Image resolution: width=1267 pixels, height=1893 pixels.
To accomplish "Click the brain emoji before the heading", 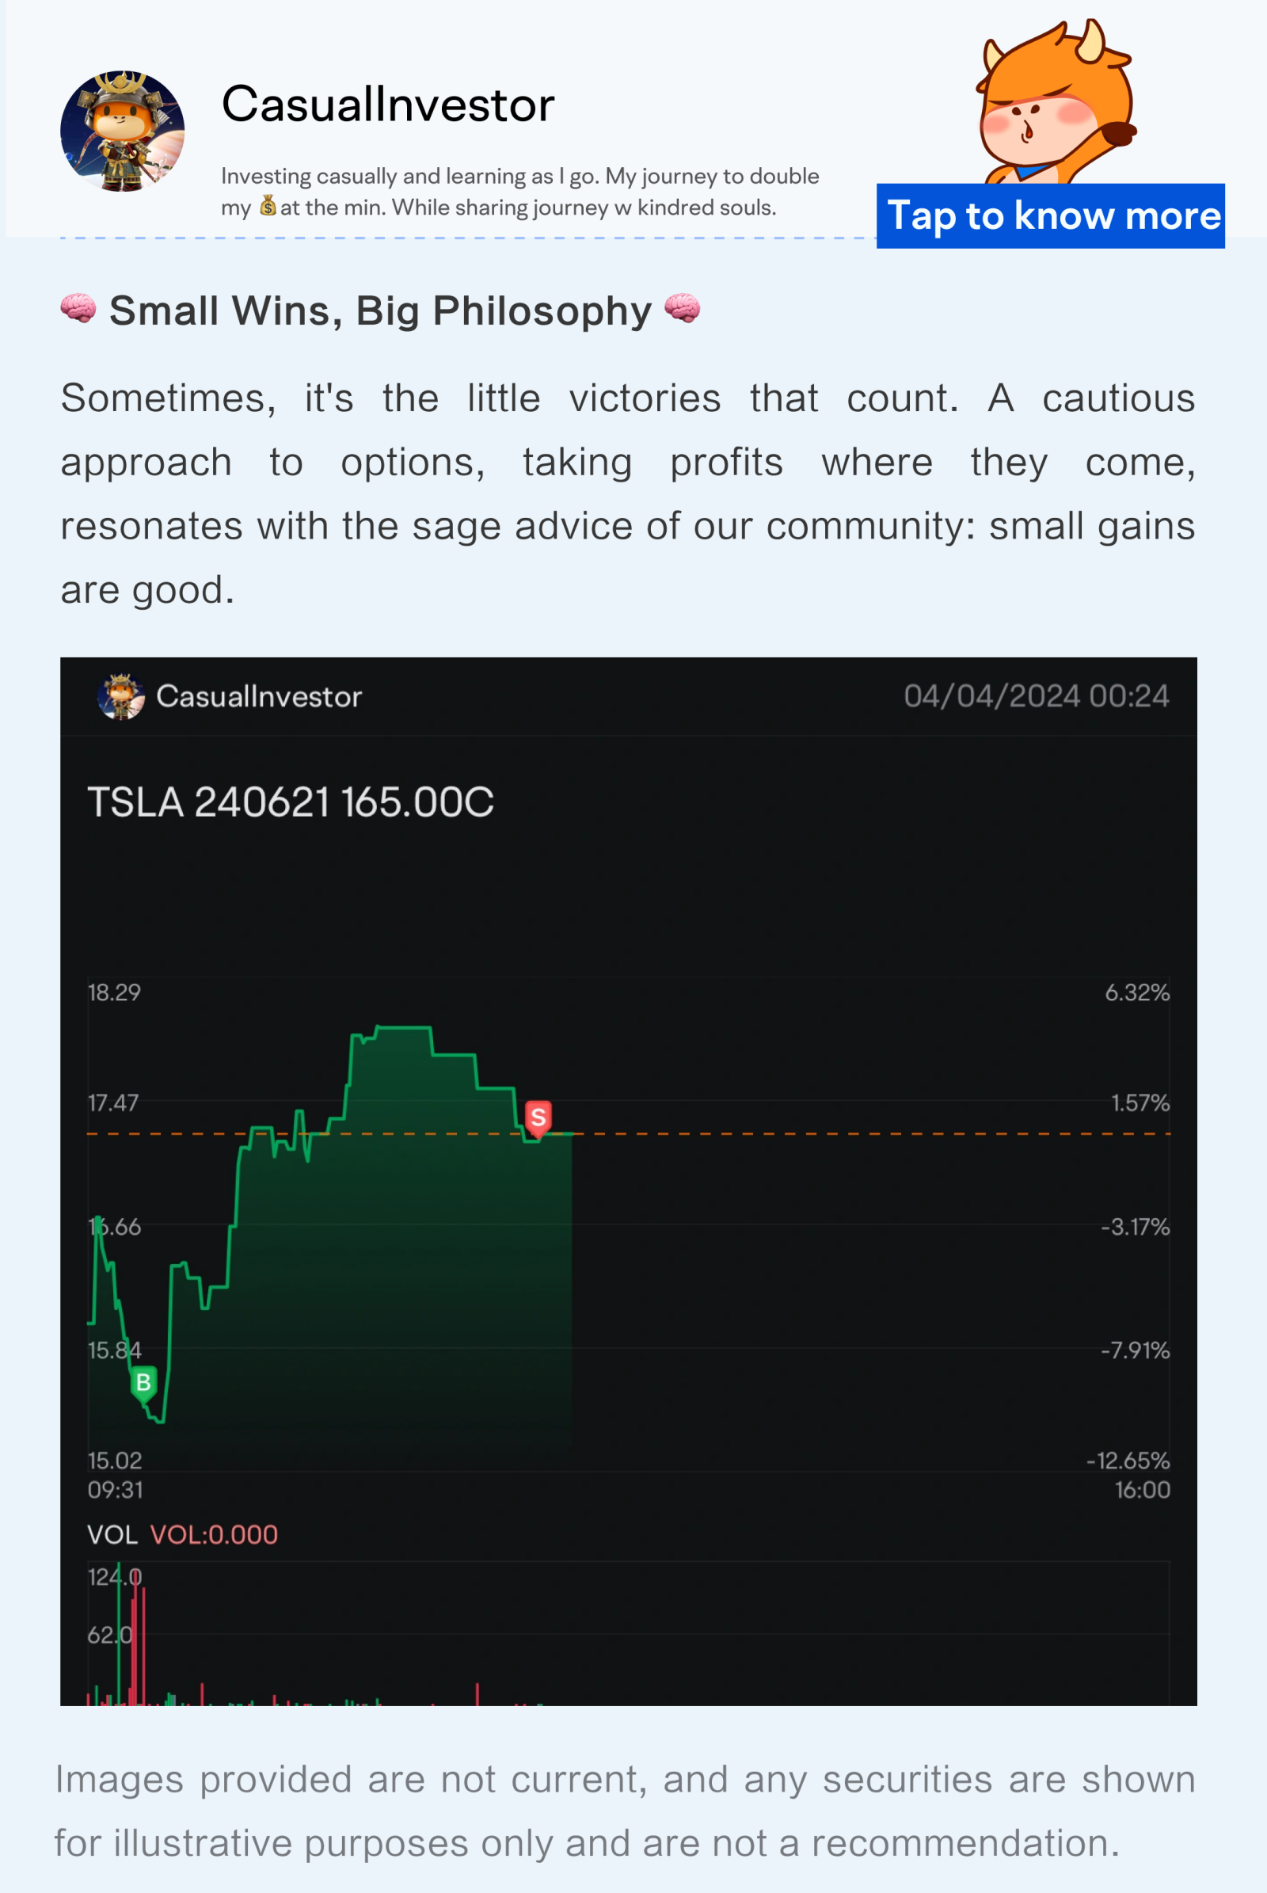I will click(x=78, y=310).
